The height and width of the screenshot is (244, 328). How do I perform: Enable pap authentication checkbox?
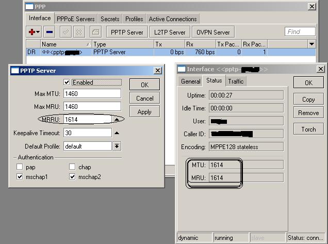pos(20,167)
